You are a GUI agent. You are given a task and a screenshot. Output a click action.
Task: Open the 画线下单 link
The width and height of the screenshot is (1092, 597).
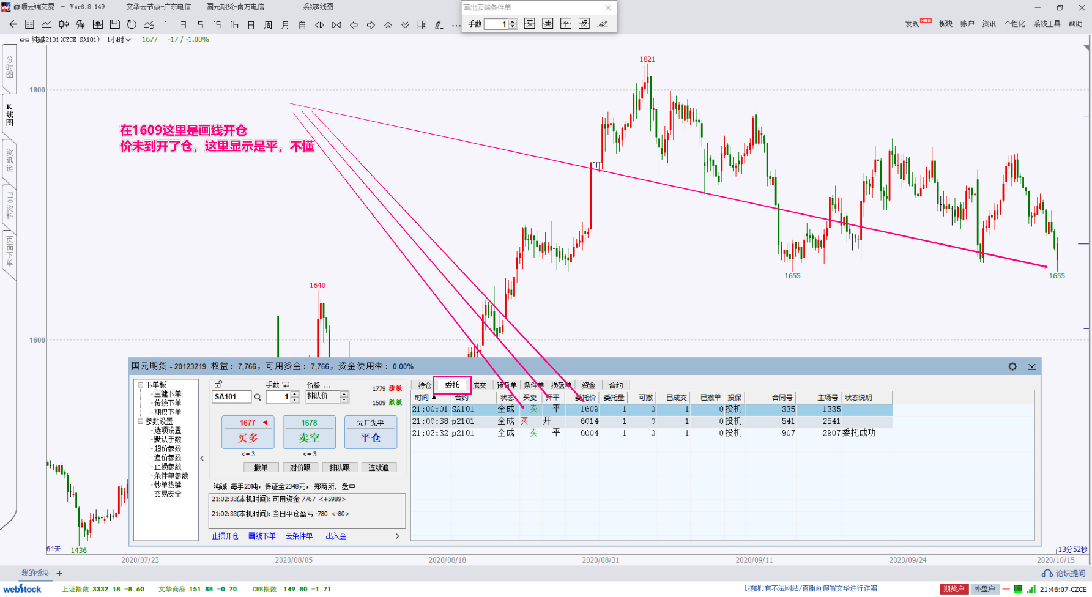click(x=262, y=536)
